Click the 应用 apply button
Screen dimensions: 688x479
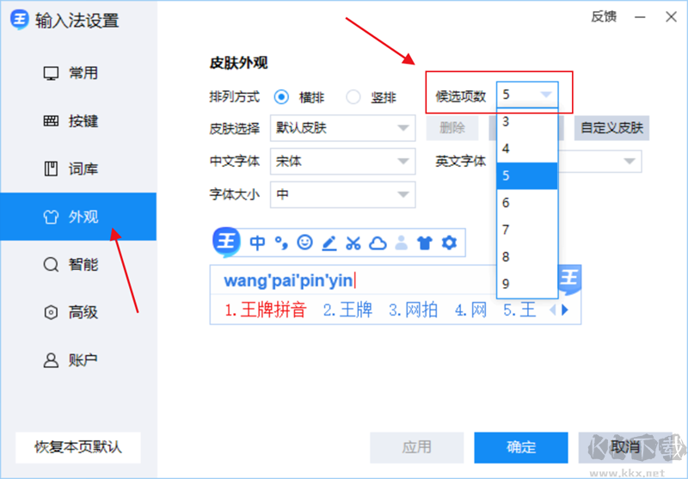(417, 447)
